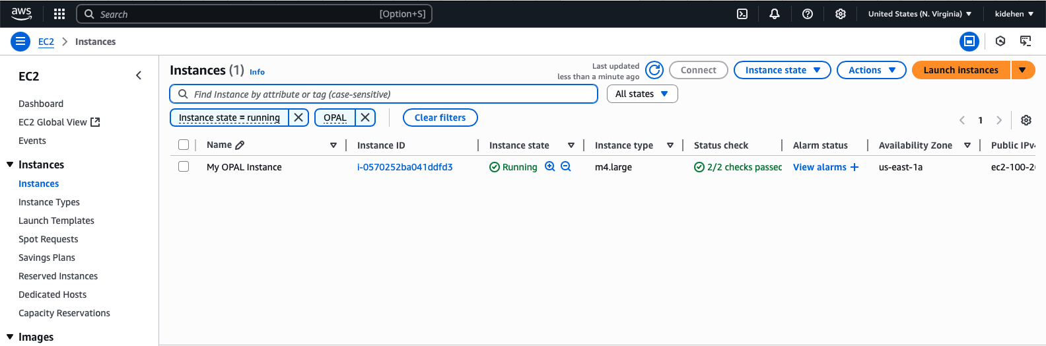Click Clear filters button
The height and width of the screenshot is (346, 1046).
click(440, 118)
